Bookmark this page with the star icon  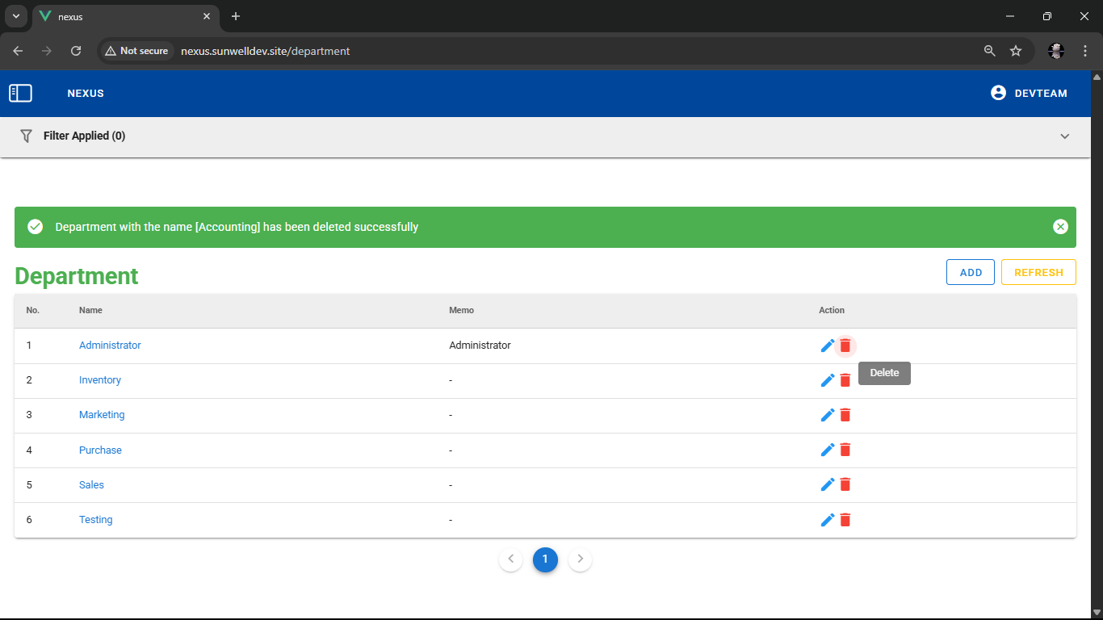coord(1016,51)
